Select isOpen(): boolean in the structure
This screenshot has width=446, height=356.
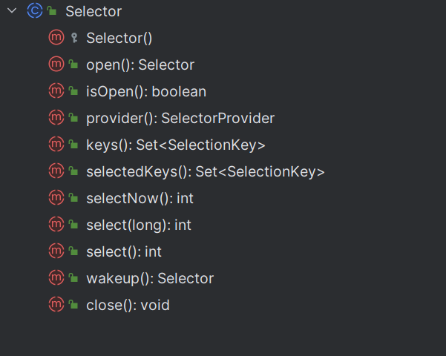pyautogui.click(x=145, y=91)
